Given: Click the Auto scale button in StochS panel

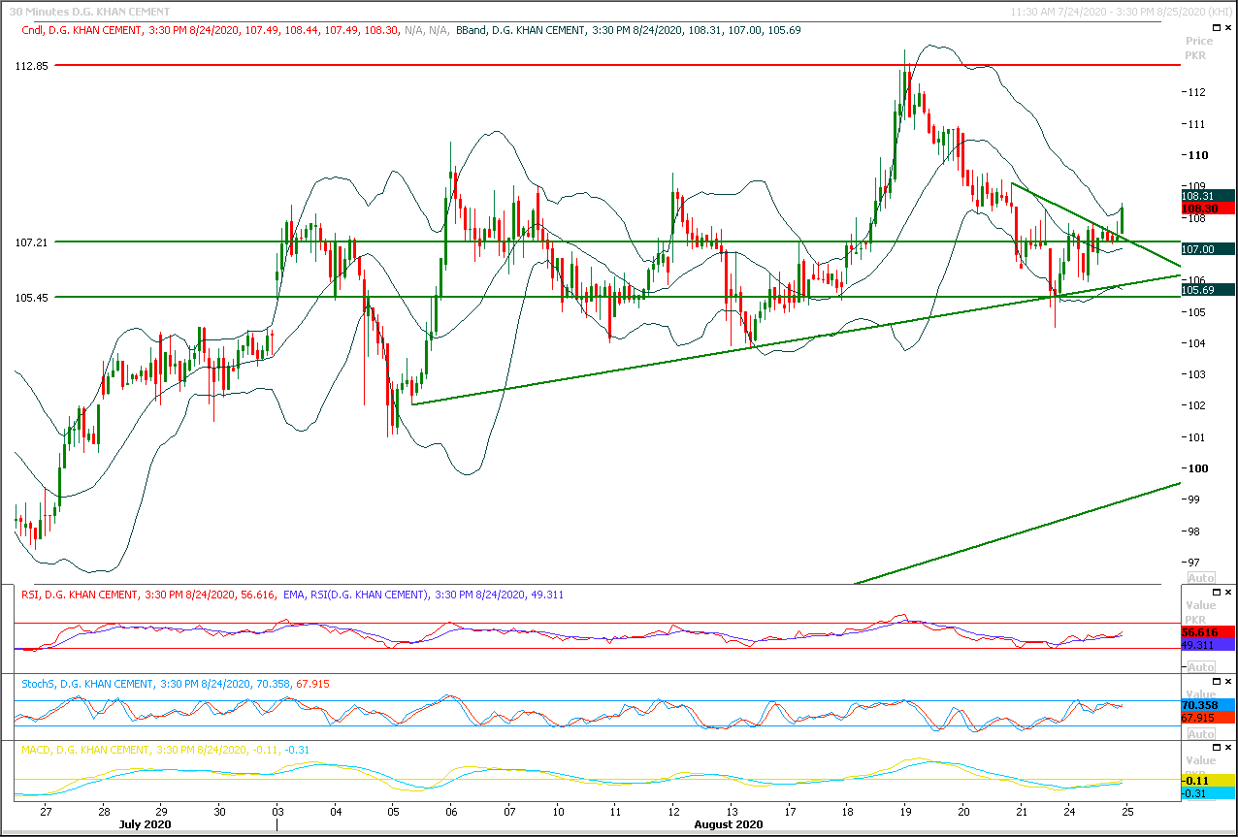Looking at the screenshot, I should (x=1201, y=734).
